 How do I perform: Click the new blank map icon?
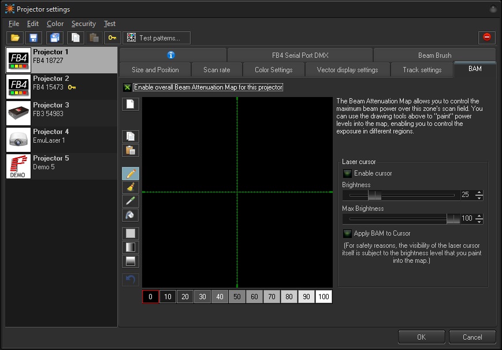pos(131,104)
